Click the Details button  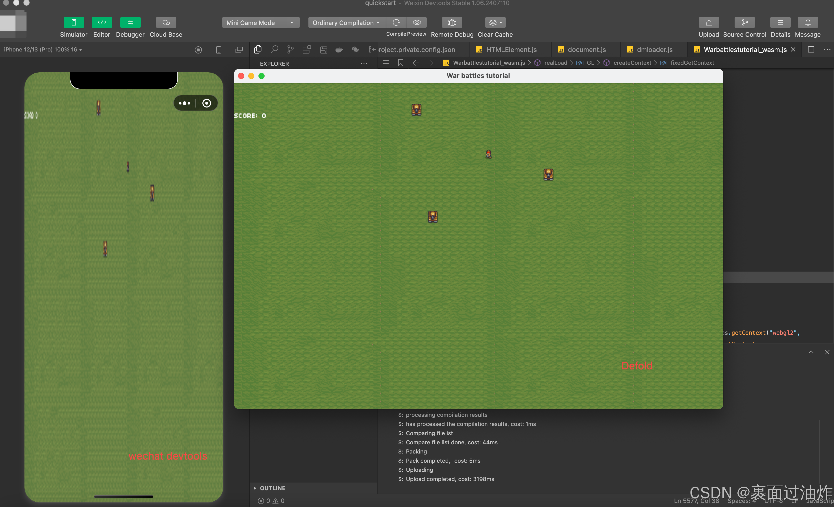[x=780, y=23]
